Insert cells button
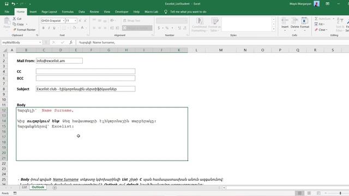This screenshot has height=196, width=349. (285, 23)
